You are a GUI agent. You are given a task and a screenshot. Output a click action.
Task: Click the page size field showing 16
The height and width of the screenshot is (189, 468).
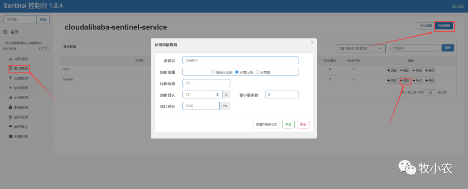point(431,92)
